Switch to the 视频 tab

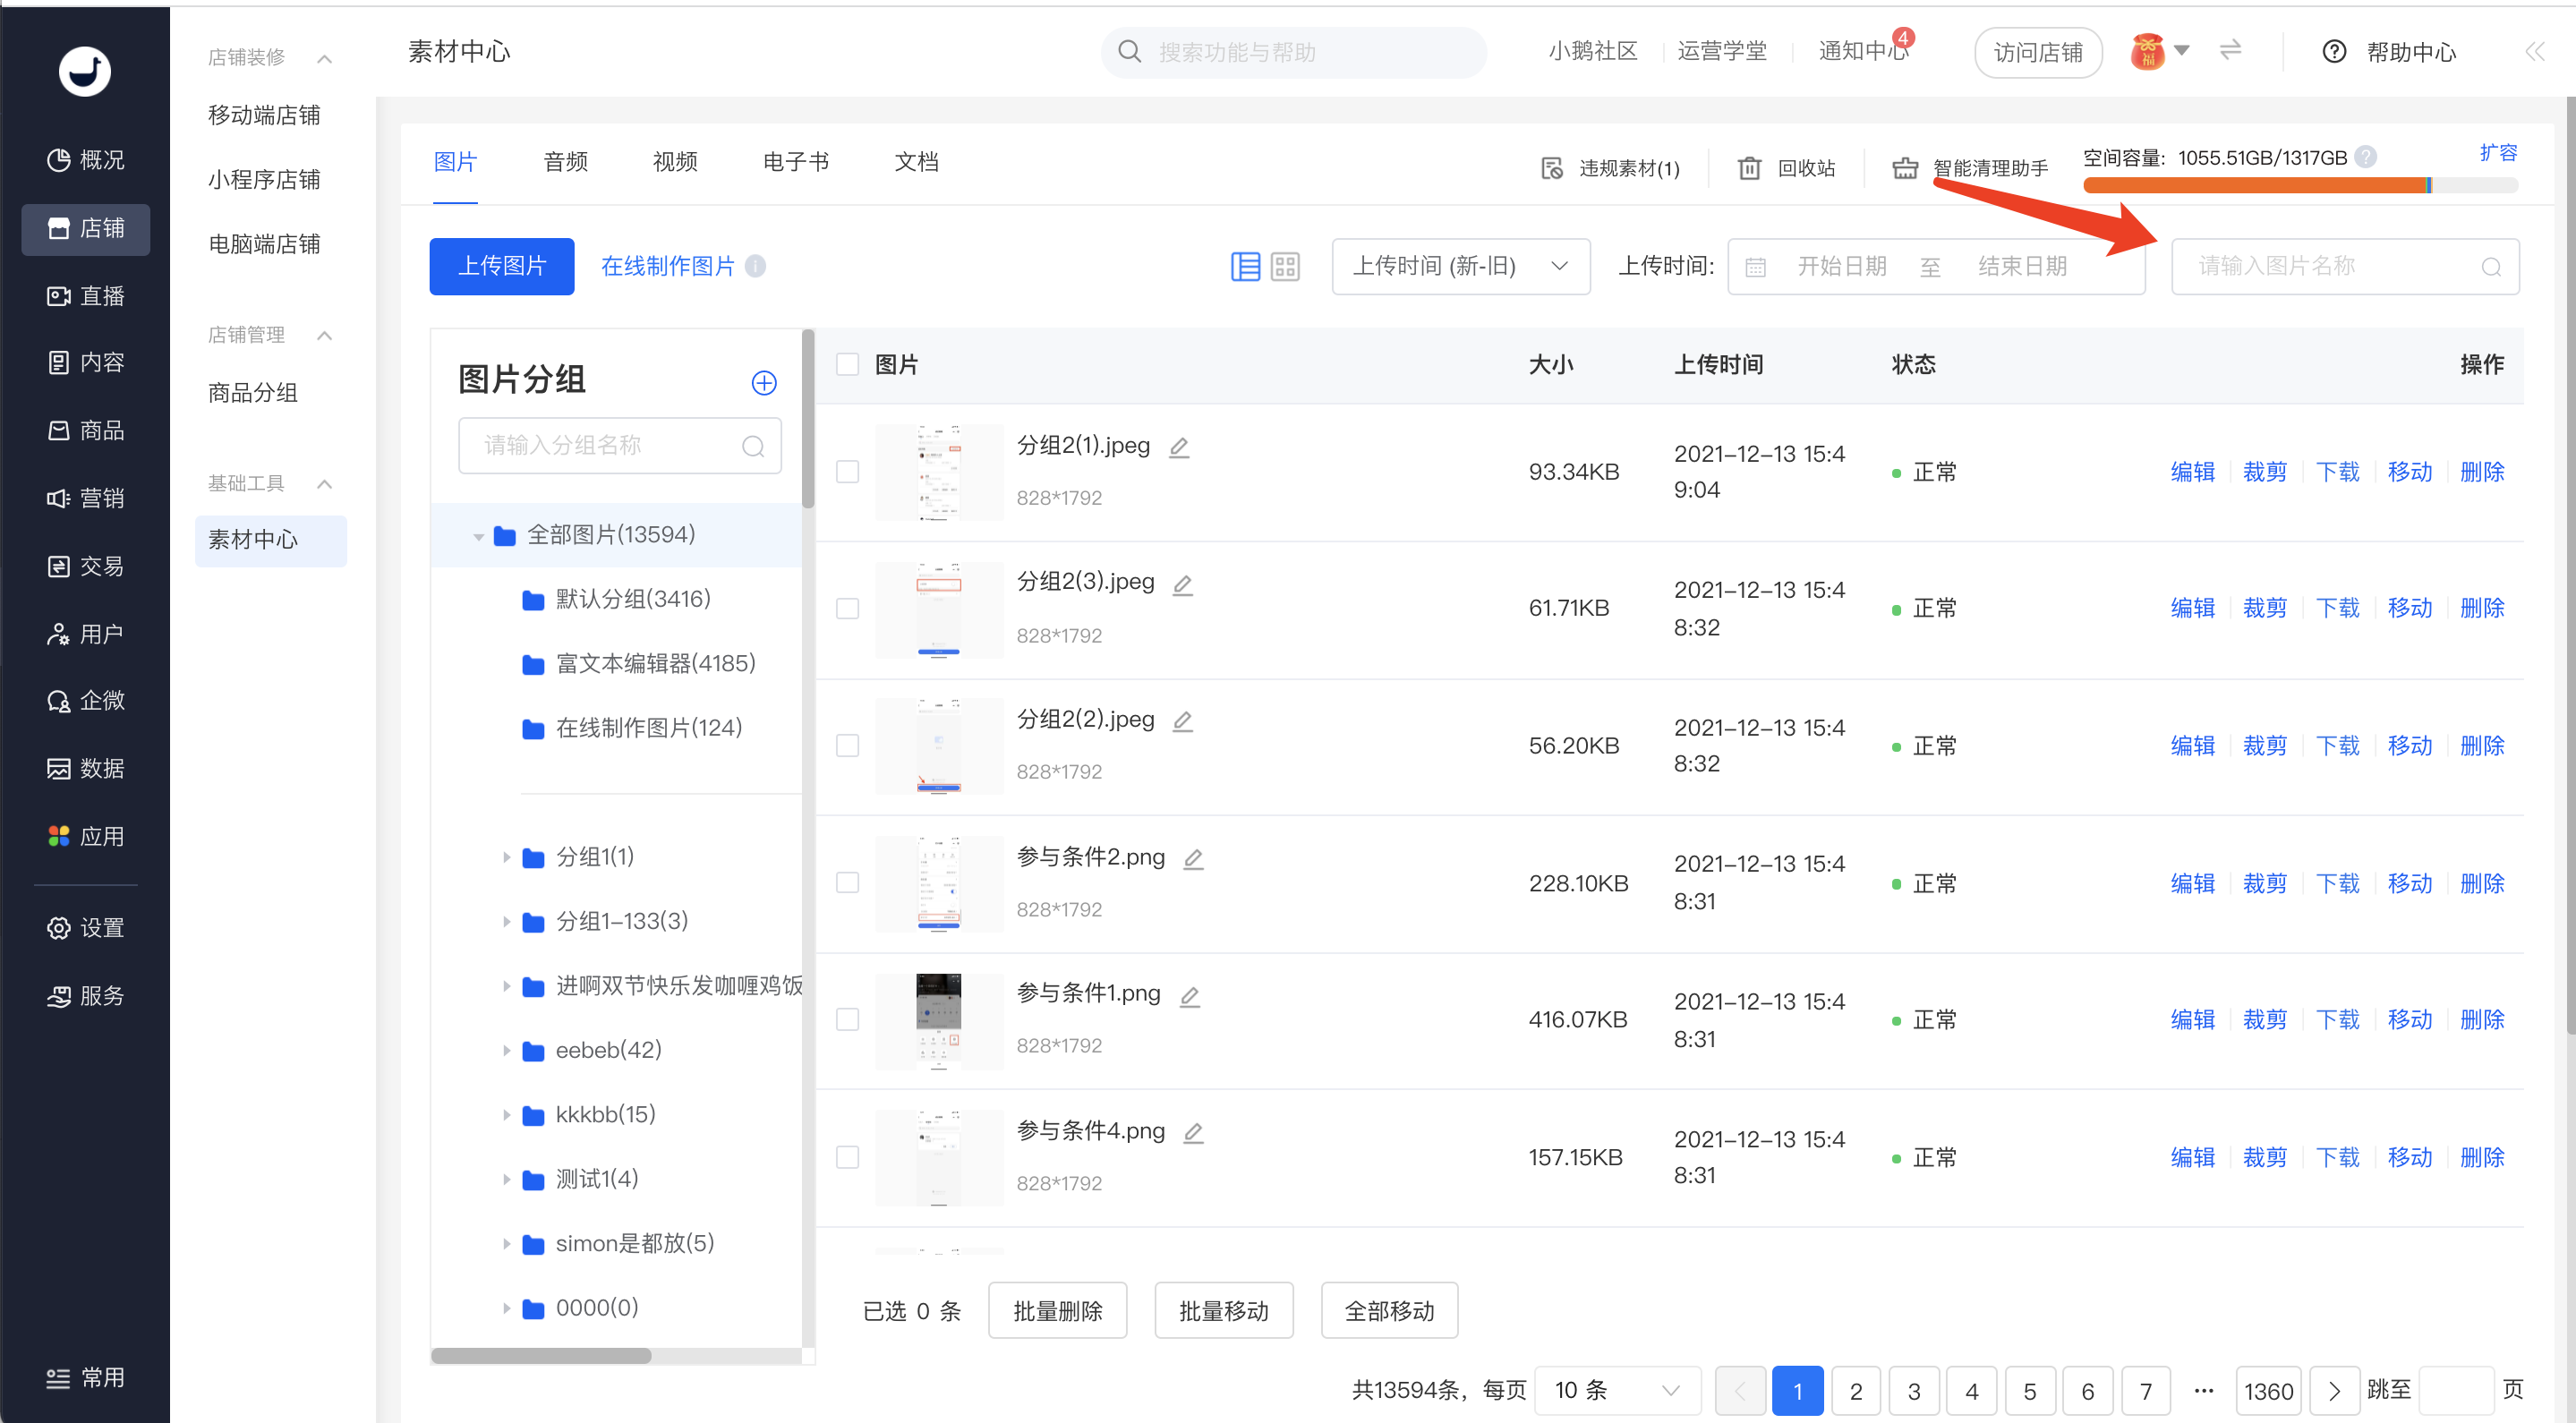click(x=675, y=162)
